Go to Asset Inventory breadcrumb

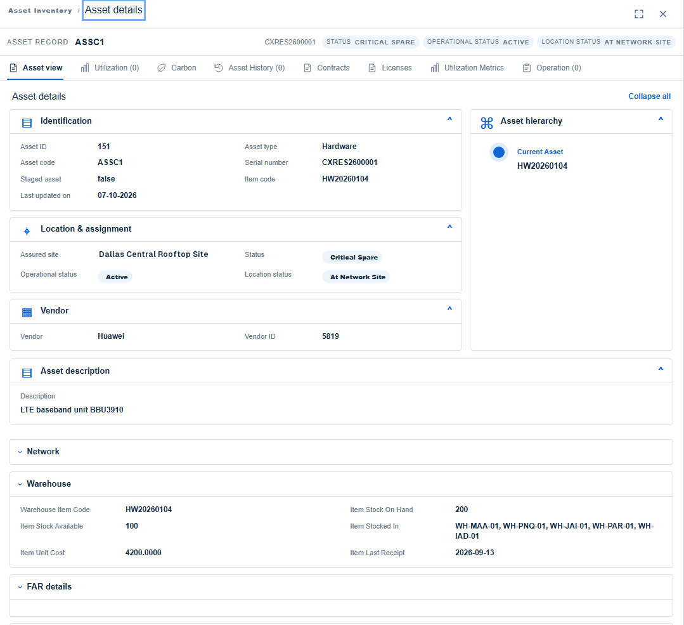pos(40,11)
